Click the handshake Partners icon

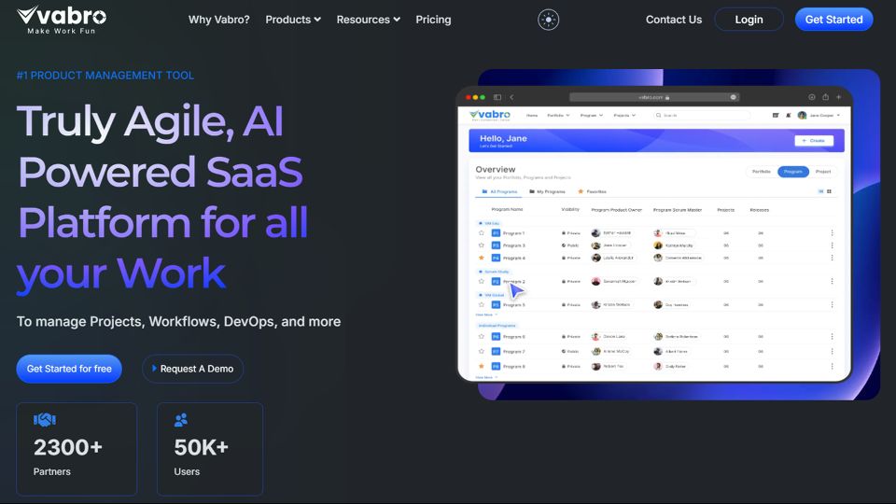(x=45, y=421)
